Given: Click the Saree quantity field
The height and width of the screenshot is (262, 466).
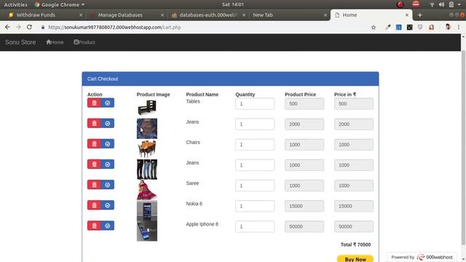Looking at the screenshot, I should pos(255,186).
